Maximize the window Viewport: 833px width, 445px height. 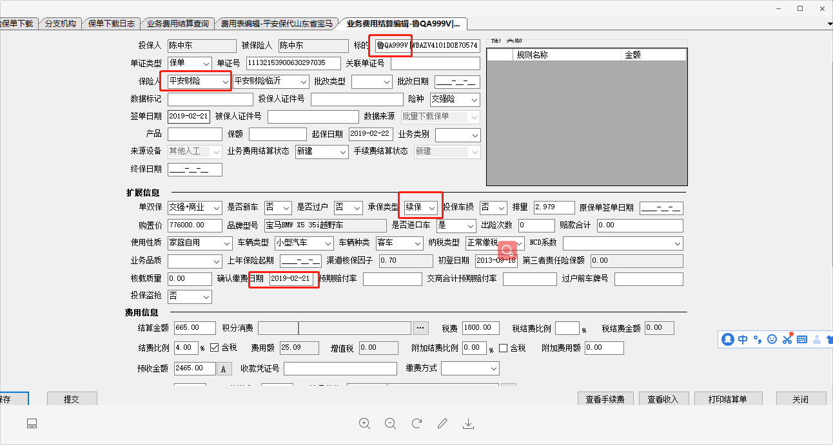[x=800, y=8]
